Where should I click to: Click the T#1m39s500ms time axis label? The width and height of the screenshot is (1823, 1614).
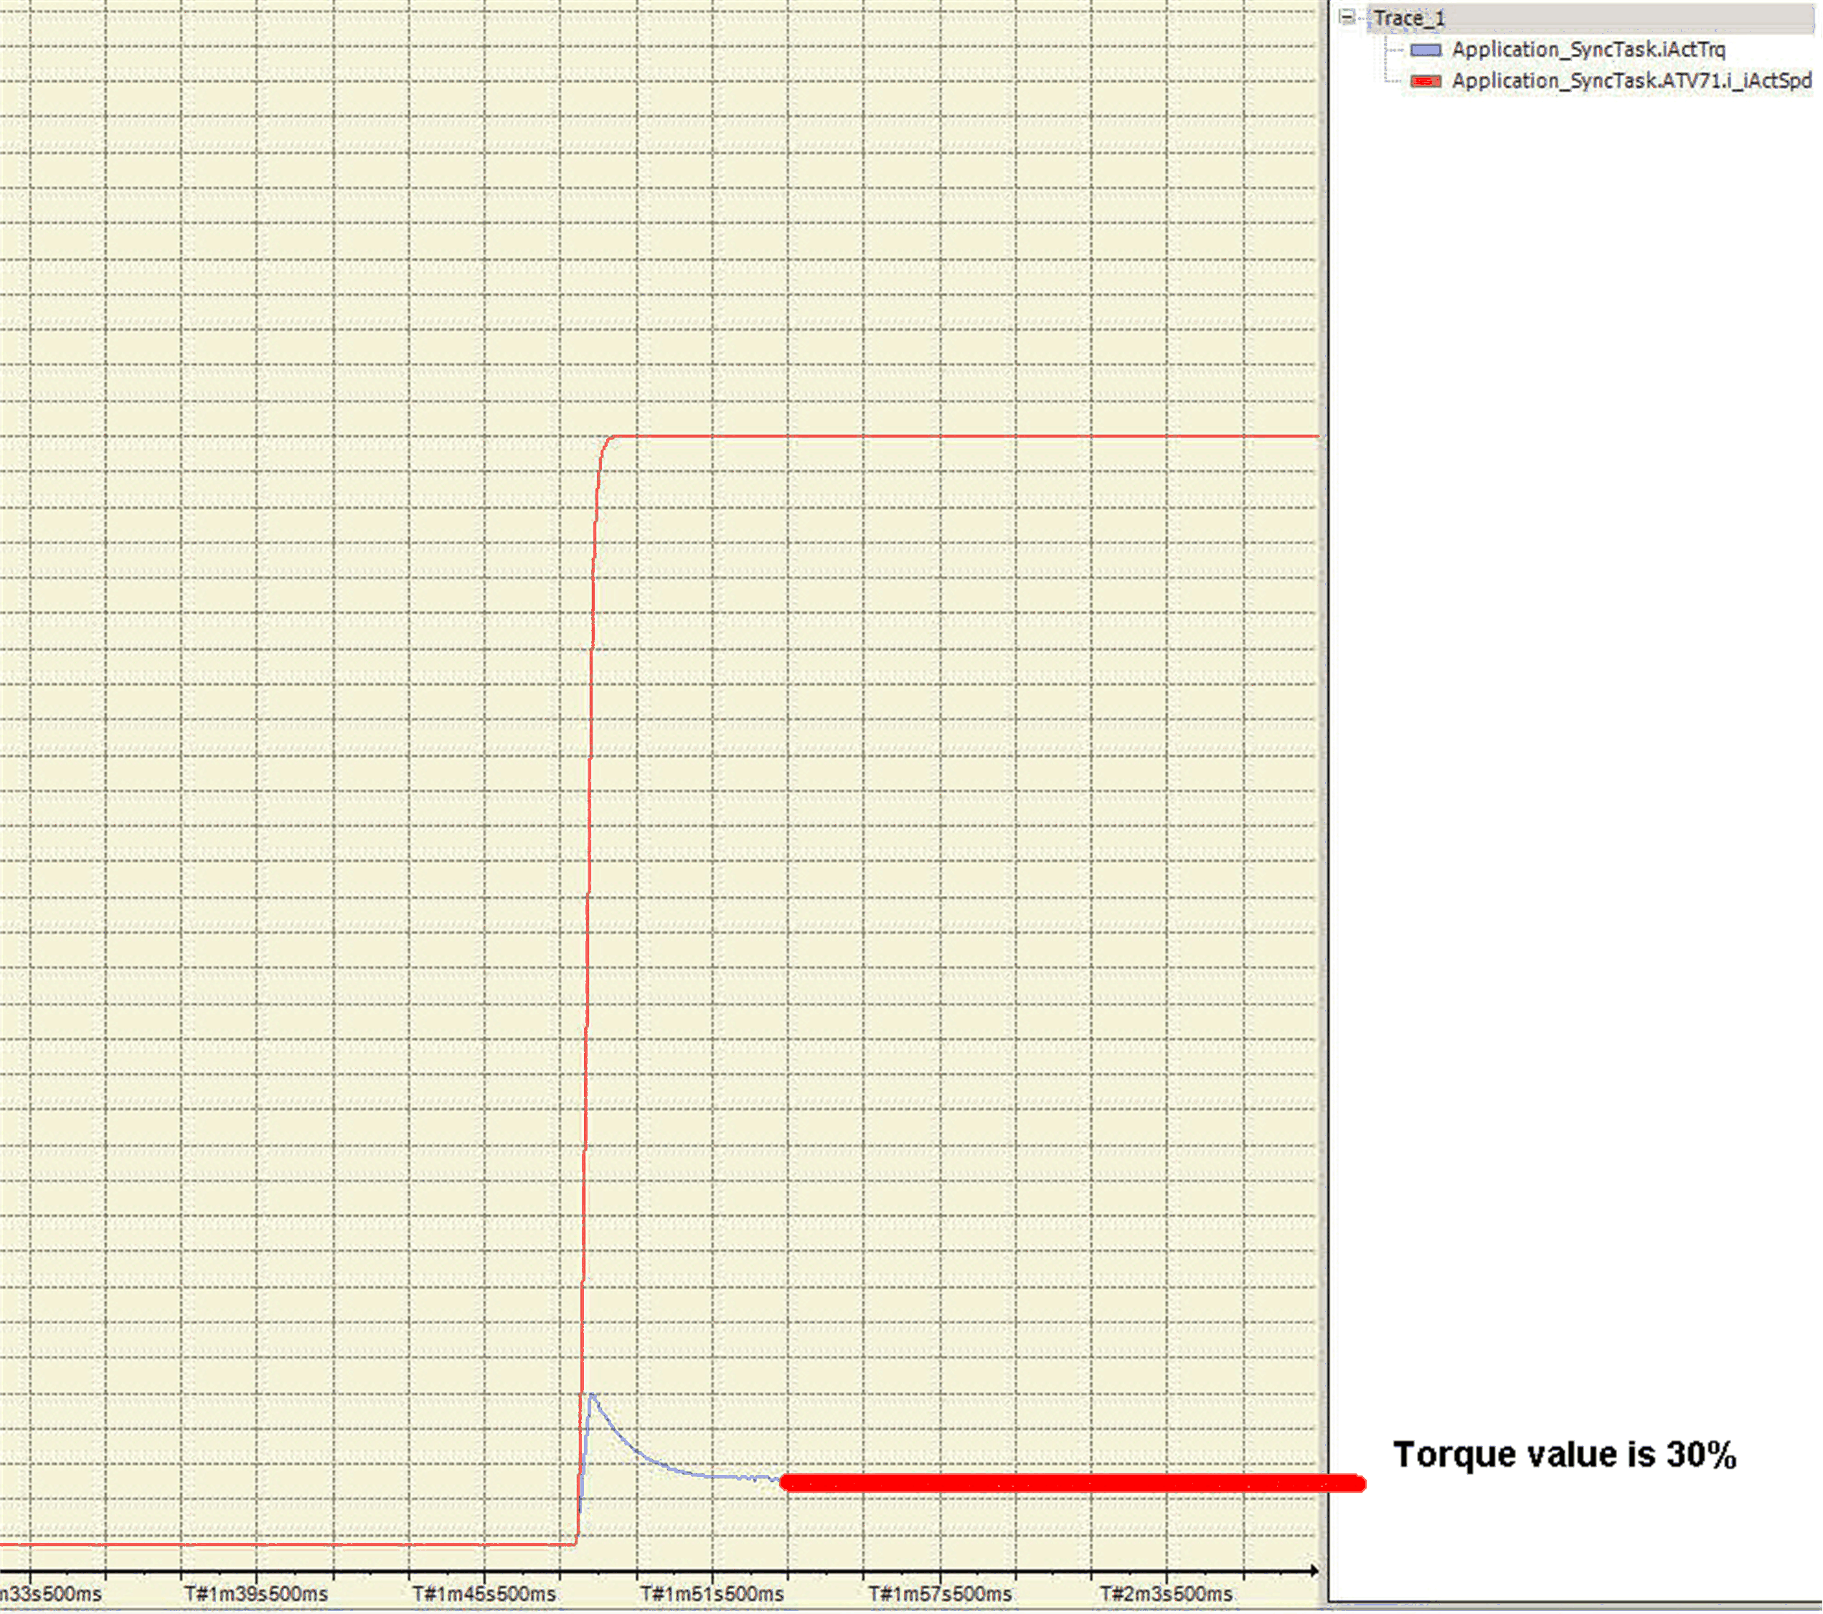click(x=256, y=1595)
